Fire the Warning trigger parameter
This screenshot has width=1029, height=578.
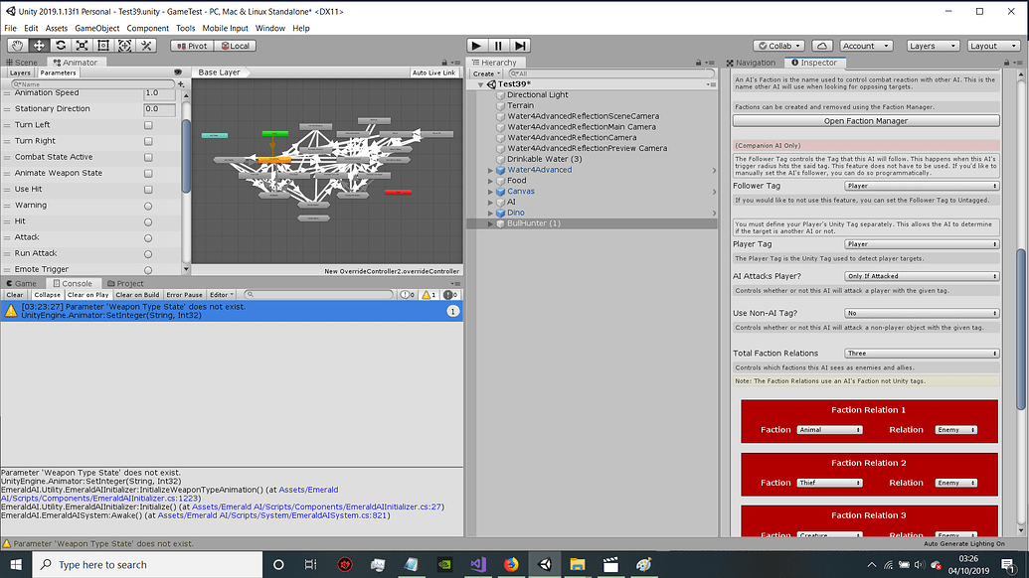pyautogui.click(x=148, y=206)
